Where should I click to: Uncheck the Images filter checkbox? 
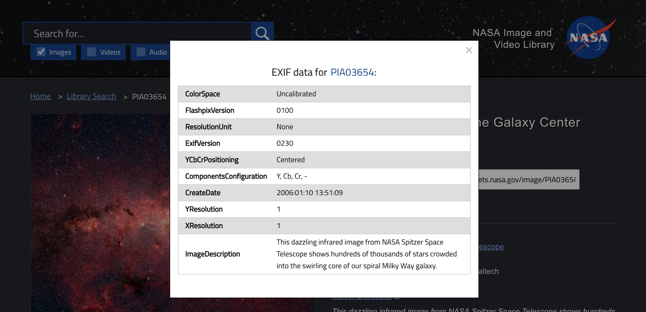coord(41,52)
